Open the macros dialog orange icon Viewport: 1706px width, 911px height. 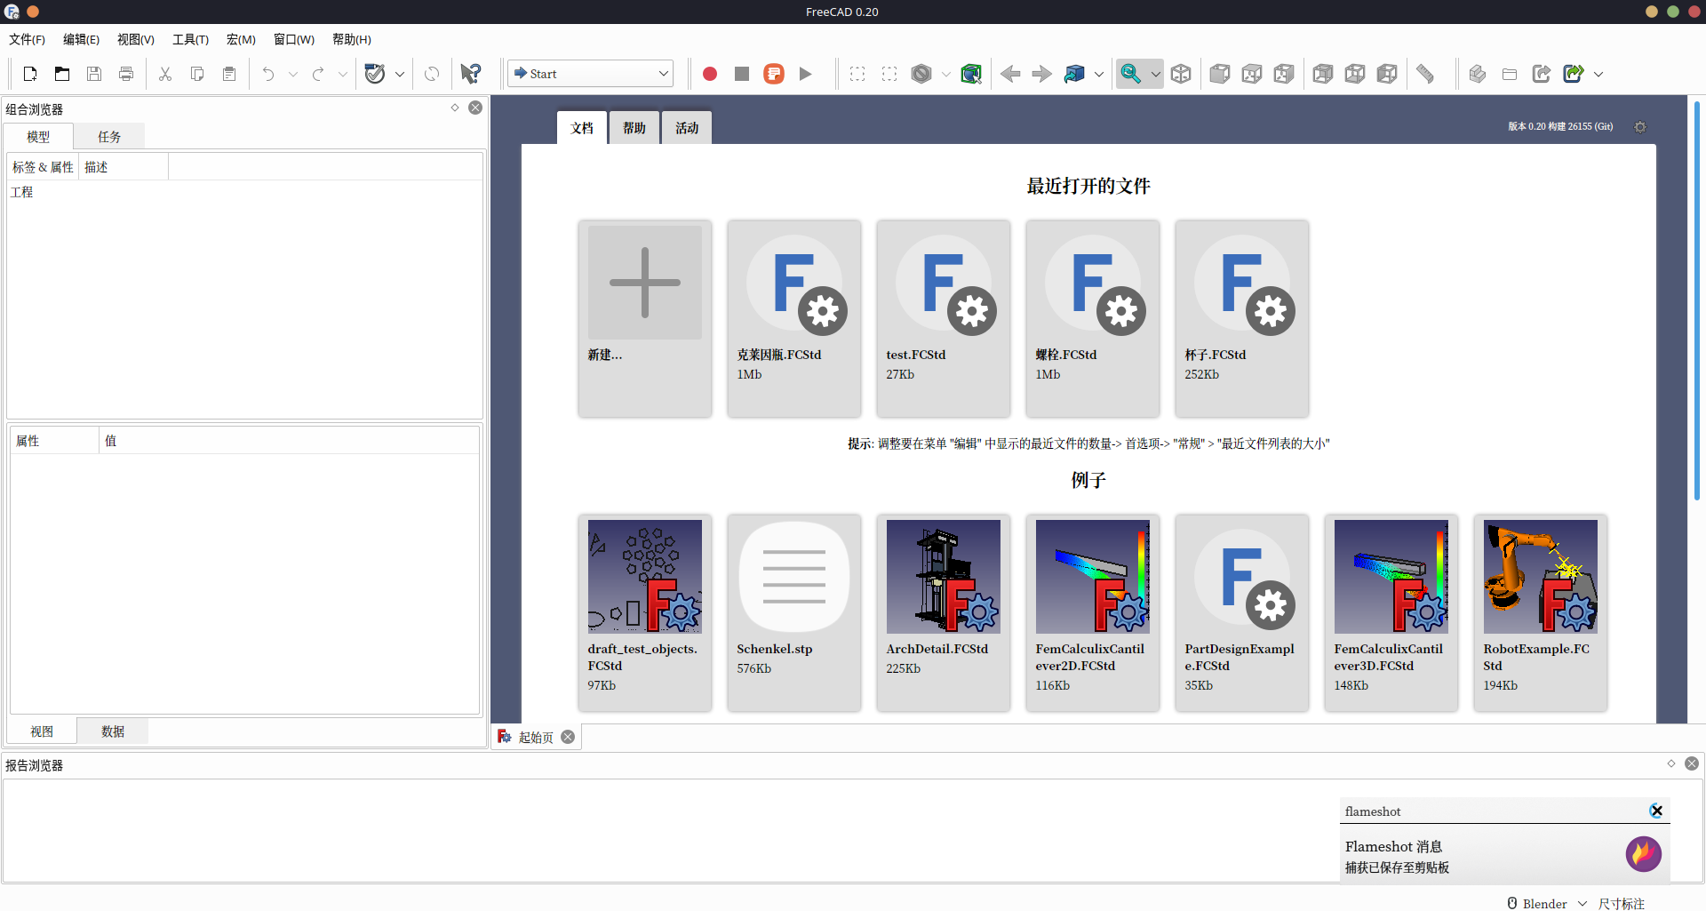coord(774,74)
